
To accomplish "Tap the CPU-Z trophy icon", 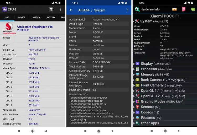I will 51,9.
